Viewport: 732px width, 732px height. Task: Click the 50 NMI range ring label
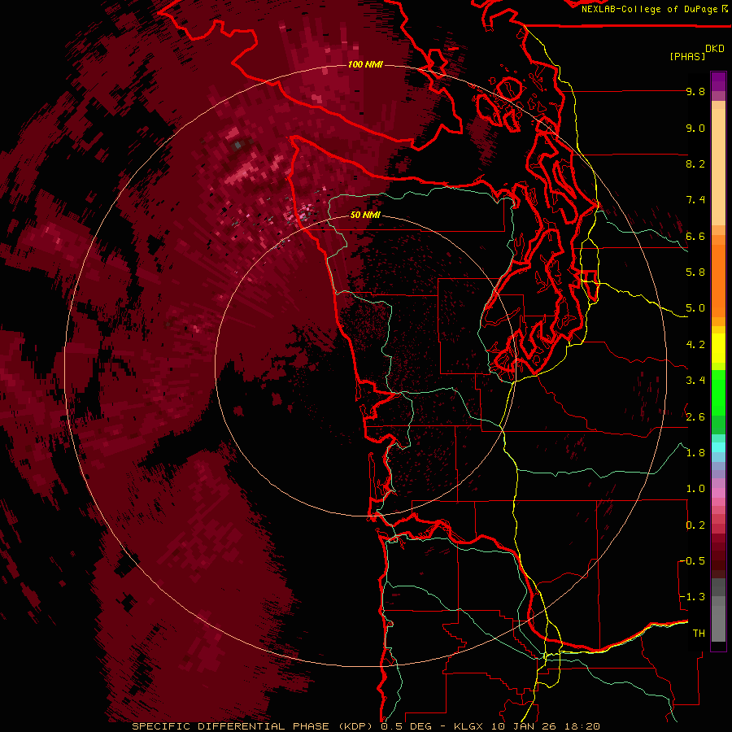365,215
